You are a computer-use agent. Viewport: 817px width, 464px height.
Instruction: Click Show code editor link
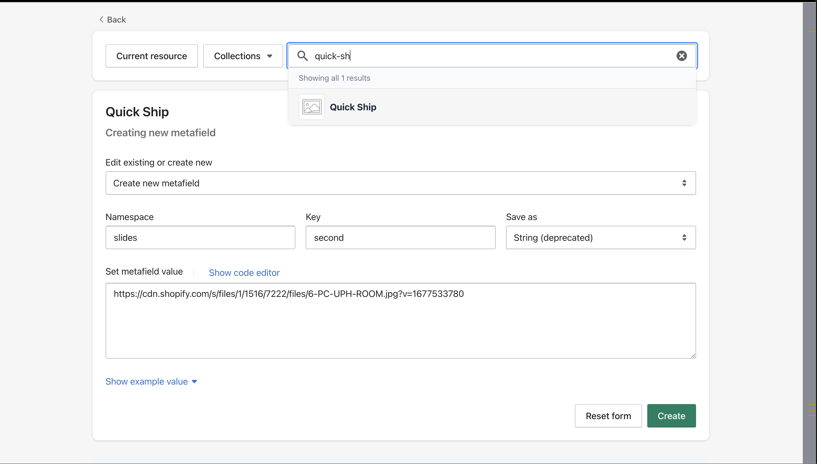(x=244, y=272)
